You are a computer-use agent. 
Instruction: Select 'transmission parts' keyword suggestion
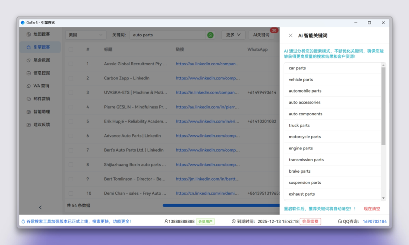pyautogui.click(x=332, y=160)
